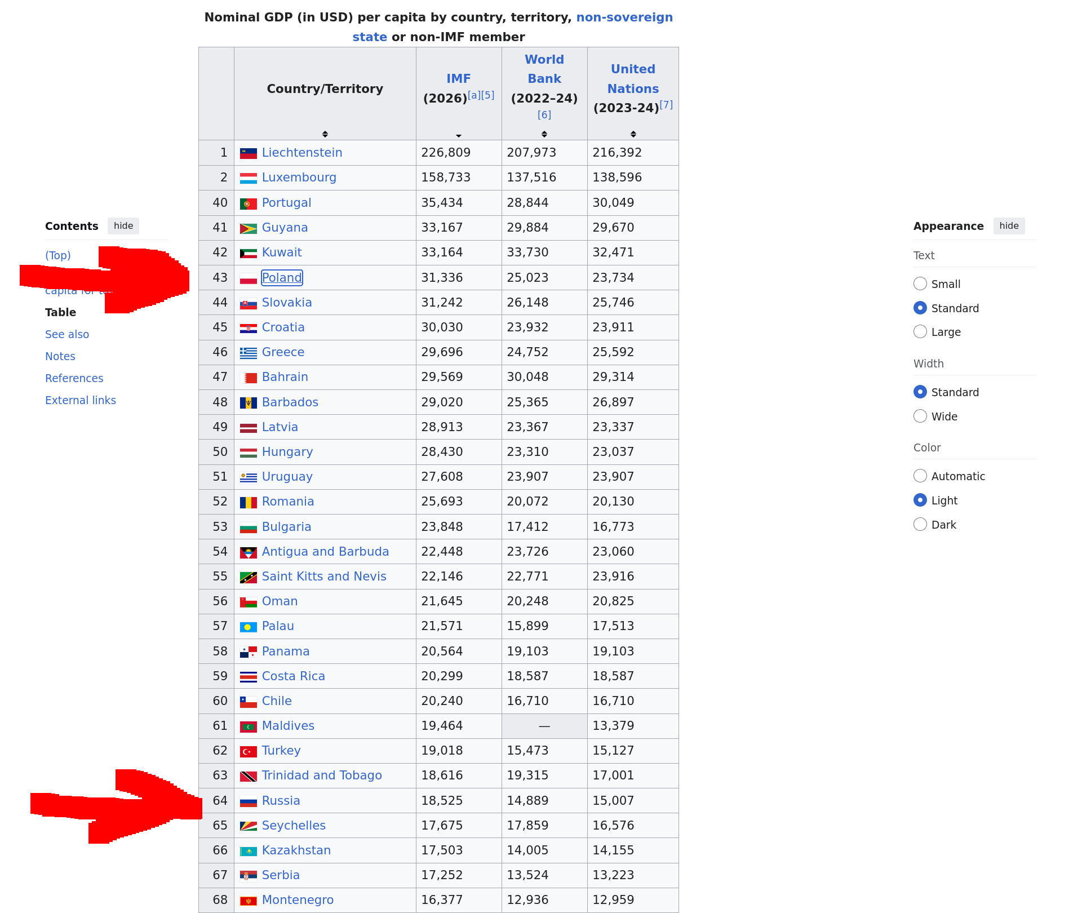Viewport: 1082px width, 913px height.
Task: Click the Portugal flag icon
Action: click(x=248, y=203)
